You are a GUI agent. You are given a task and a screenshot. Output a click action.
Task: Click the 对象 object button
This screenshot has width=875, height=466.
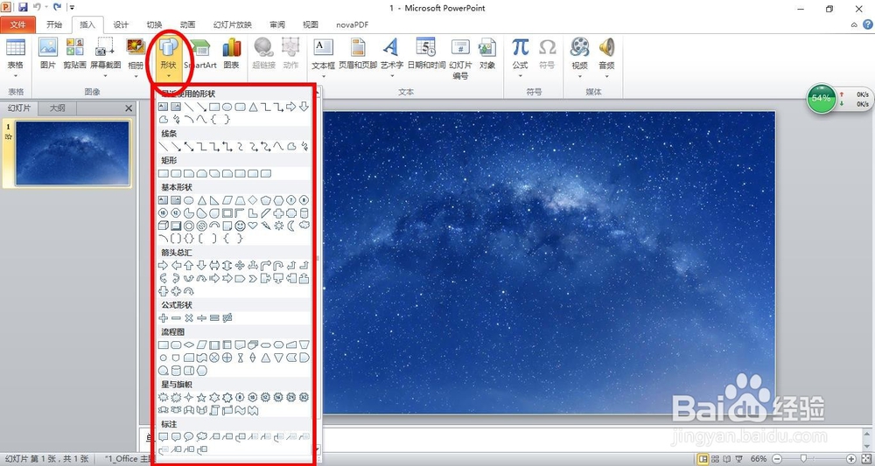click(x=487, y=53)
